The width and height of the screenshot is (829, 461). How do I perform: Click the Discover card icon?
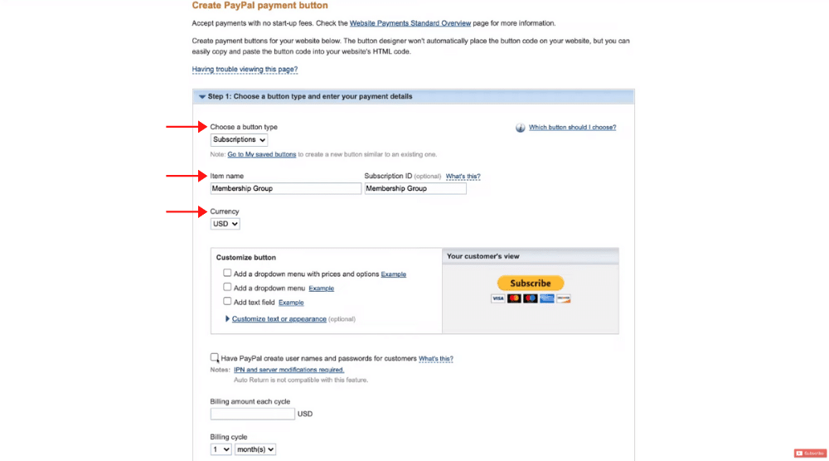[x=564, y=298]
